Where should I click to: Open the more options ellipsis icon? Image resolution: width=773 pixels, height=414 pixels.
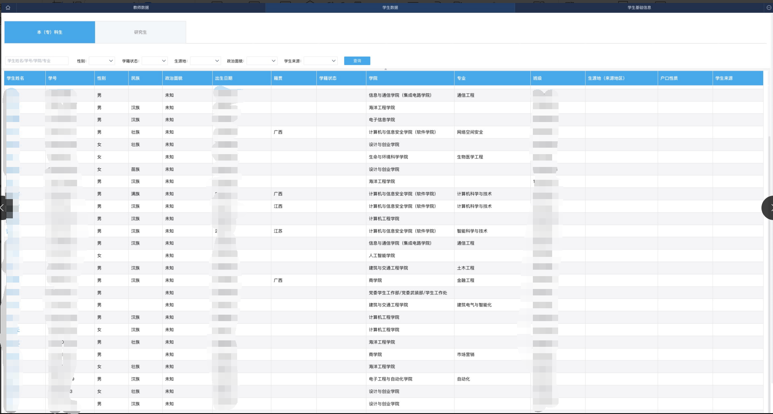pos(769,7)
